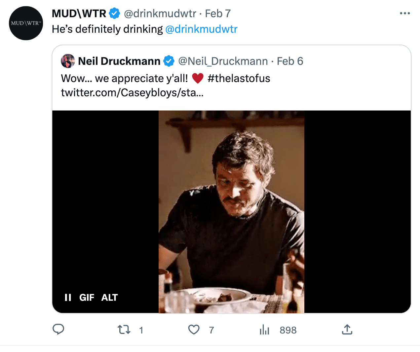Open the @drinkmudwtr mention link
The width and height of the screenshot is (420, 352).
201,29
